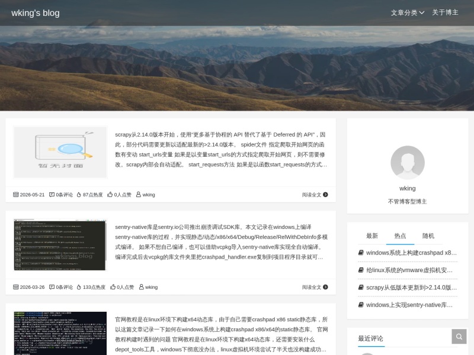Click the wking author name in sidebar
Viewport: 474px width, 355px height.
point(408,188)
